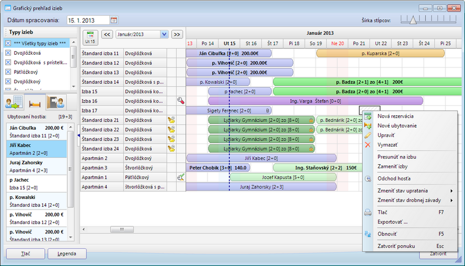The width and height of the screenshot is (465, 266).
Task: Click the cleaning broom icon for Štandard izba 21
Action: (171, 120)
